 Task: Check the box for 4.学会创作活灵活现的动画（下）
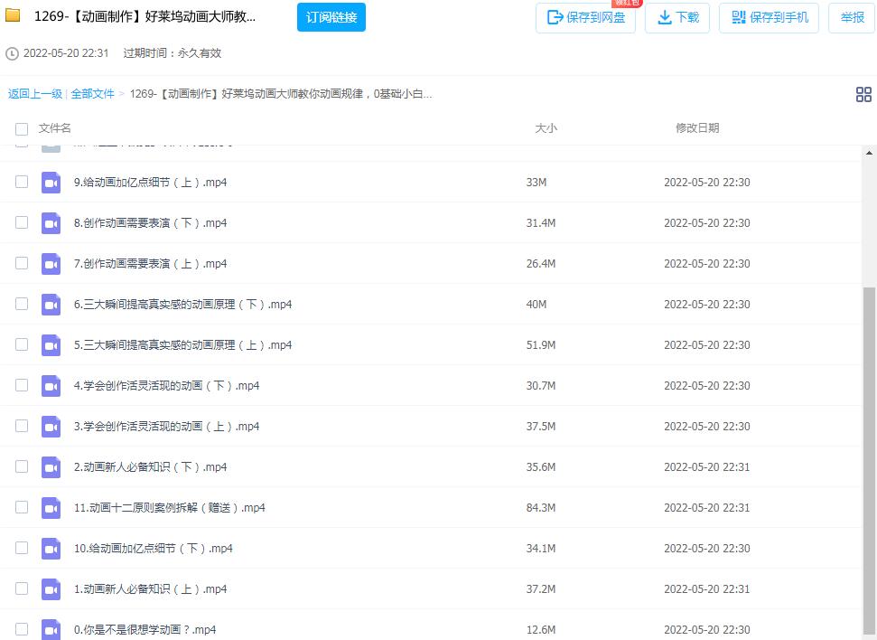(x=22, y=385)
